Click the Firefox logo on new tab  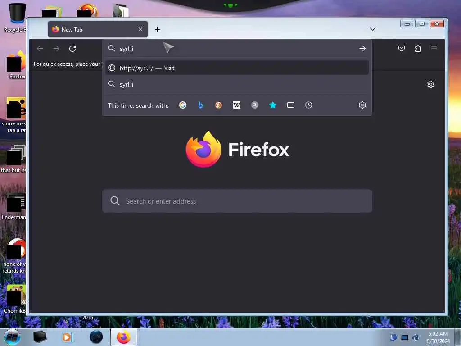pyautogui.click(x=237, y=150)
